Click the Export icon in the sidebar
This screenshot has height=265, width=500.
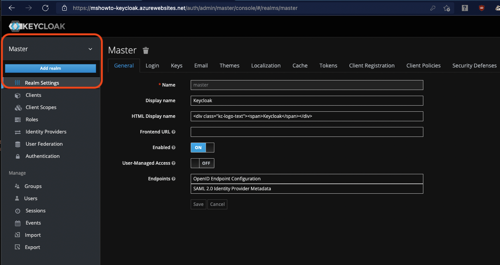pos(17,247)
